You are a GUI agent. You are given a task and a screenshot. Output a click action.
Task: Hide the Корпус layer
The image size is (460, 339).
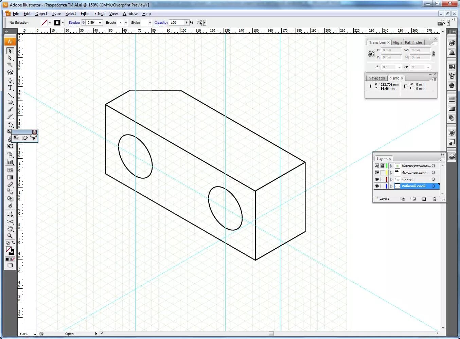(x=377, y=179)
